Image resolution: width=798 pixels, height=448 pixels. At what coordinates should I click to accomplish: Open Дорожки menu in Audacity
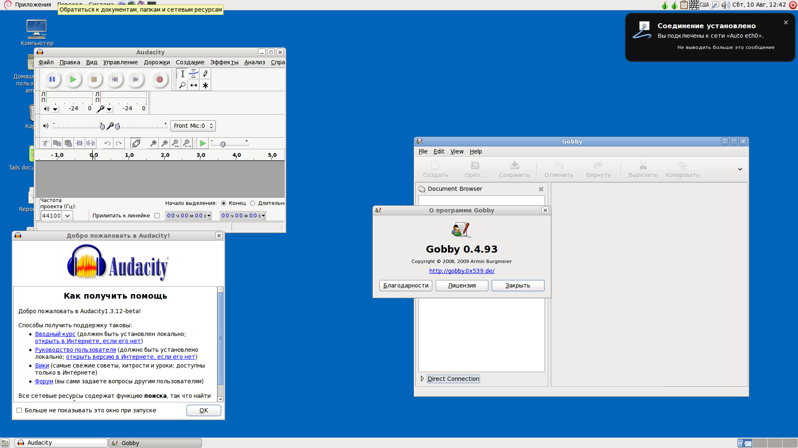click(157, 62)
